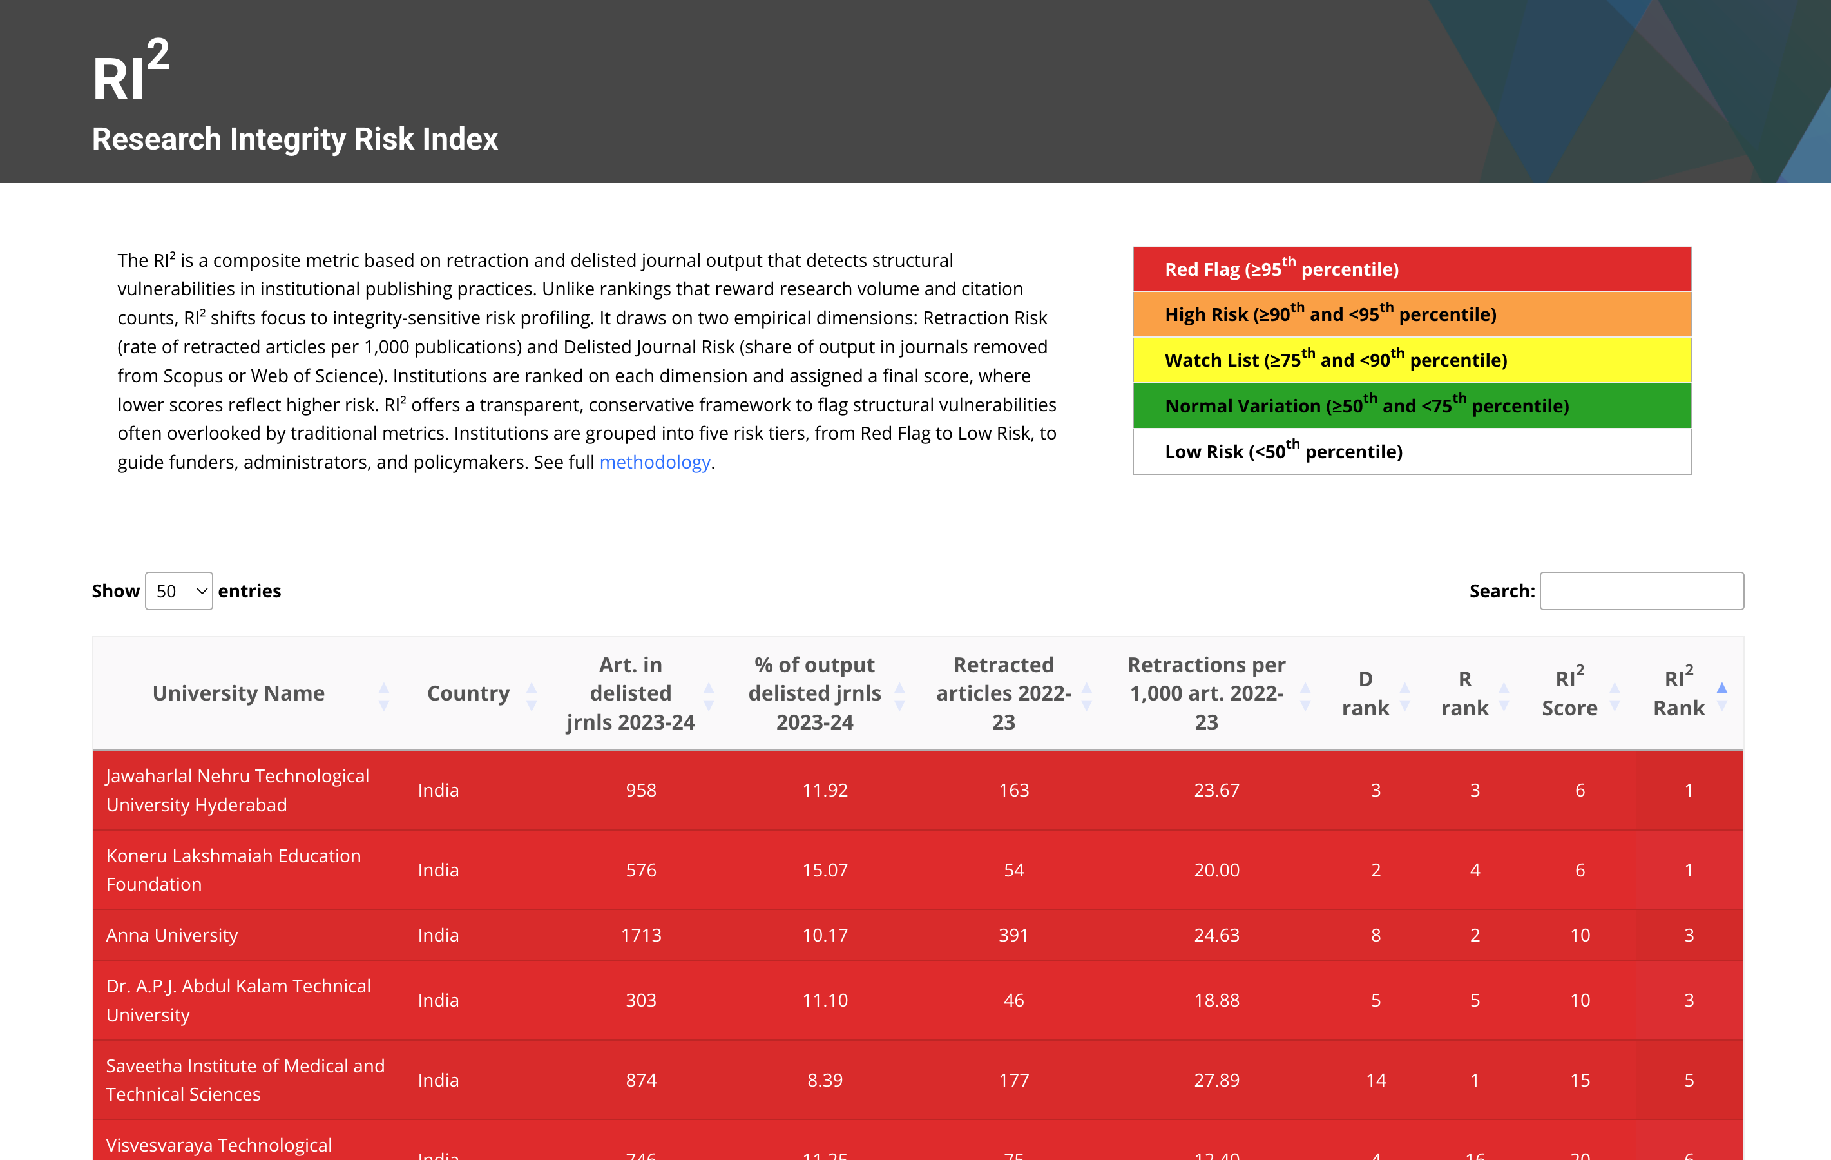Toggle RI² Rank sort arrow

tap(1722, 695)
